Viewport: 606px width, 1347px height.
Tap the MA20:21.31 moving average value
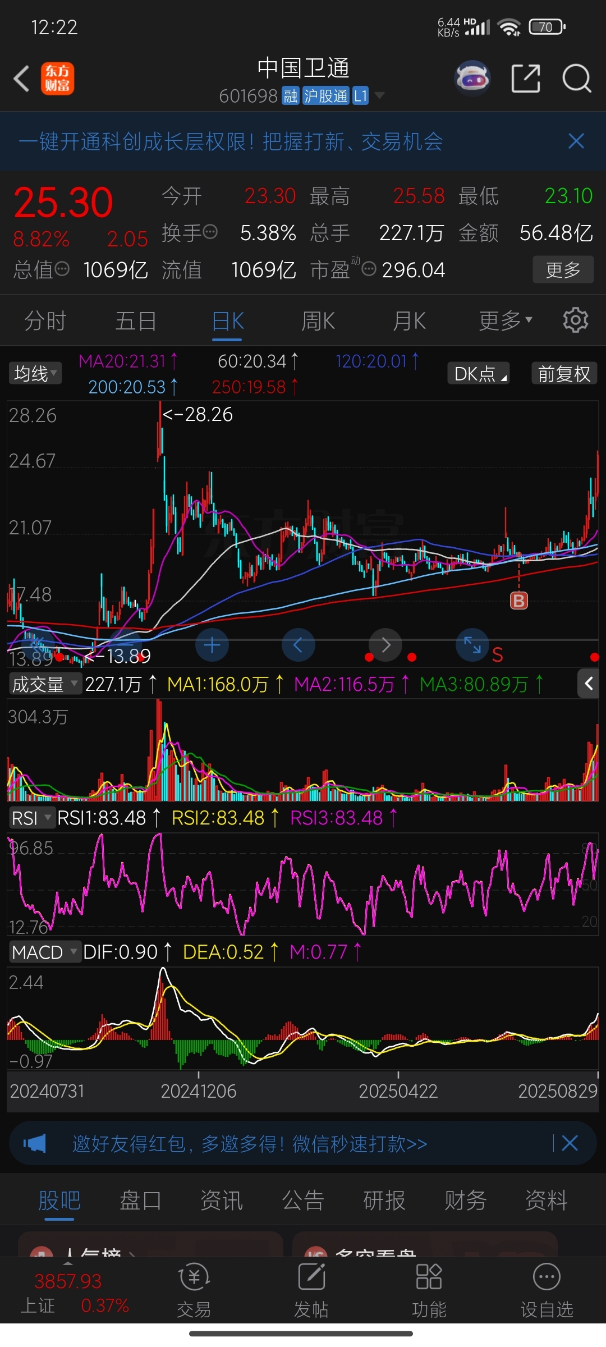(128, 361)
